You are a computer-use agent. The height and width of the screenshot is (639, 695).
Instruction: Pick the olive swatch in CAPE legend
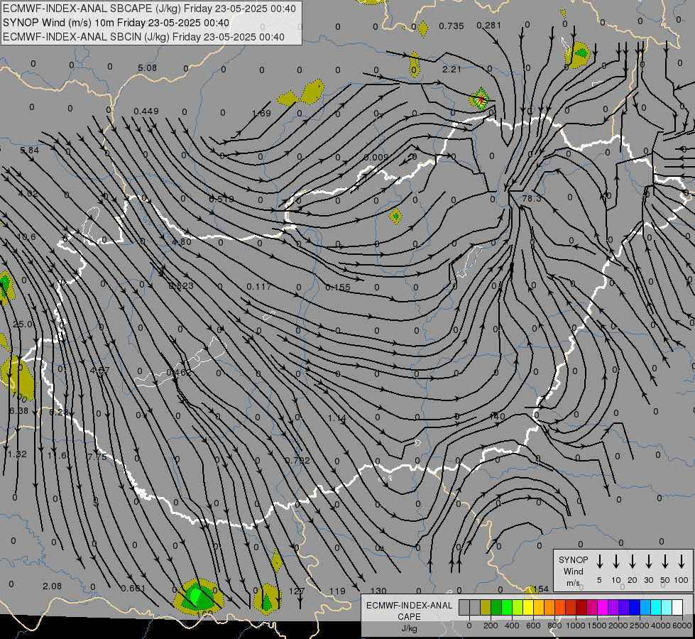coord(486,608)
